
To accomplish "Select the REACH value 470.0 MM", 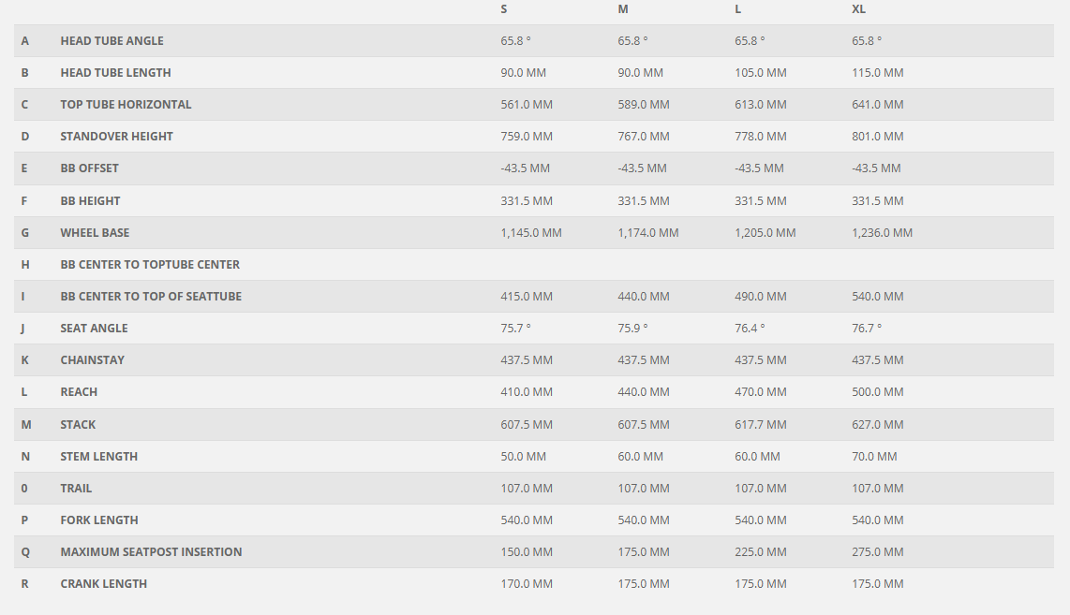I will coord(761,392).
